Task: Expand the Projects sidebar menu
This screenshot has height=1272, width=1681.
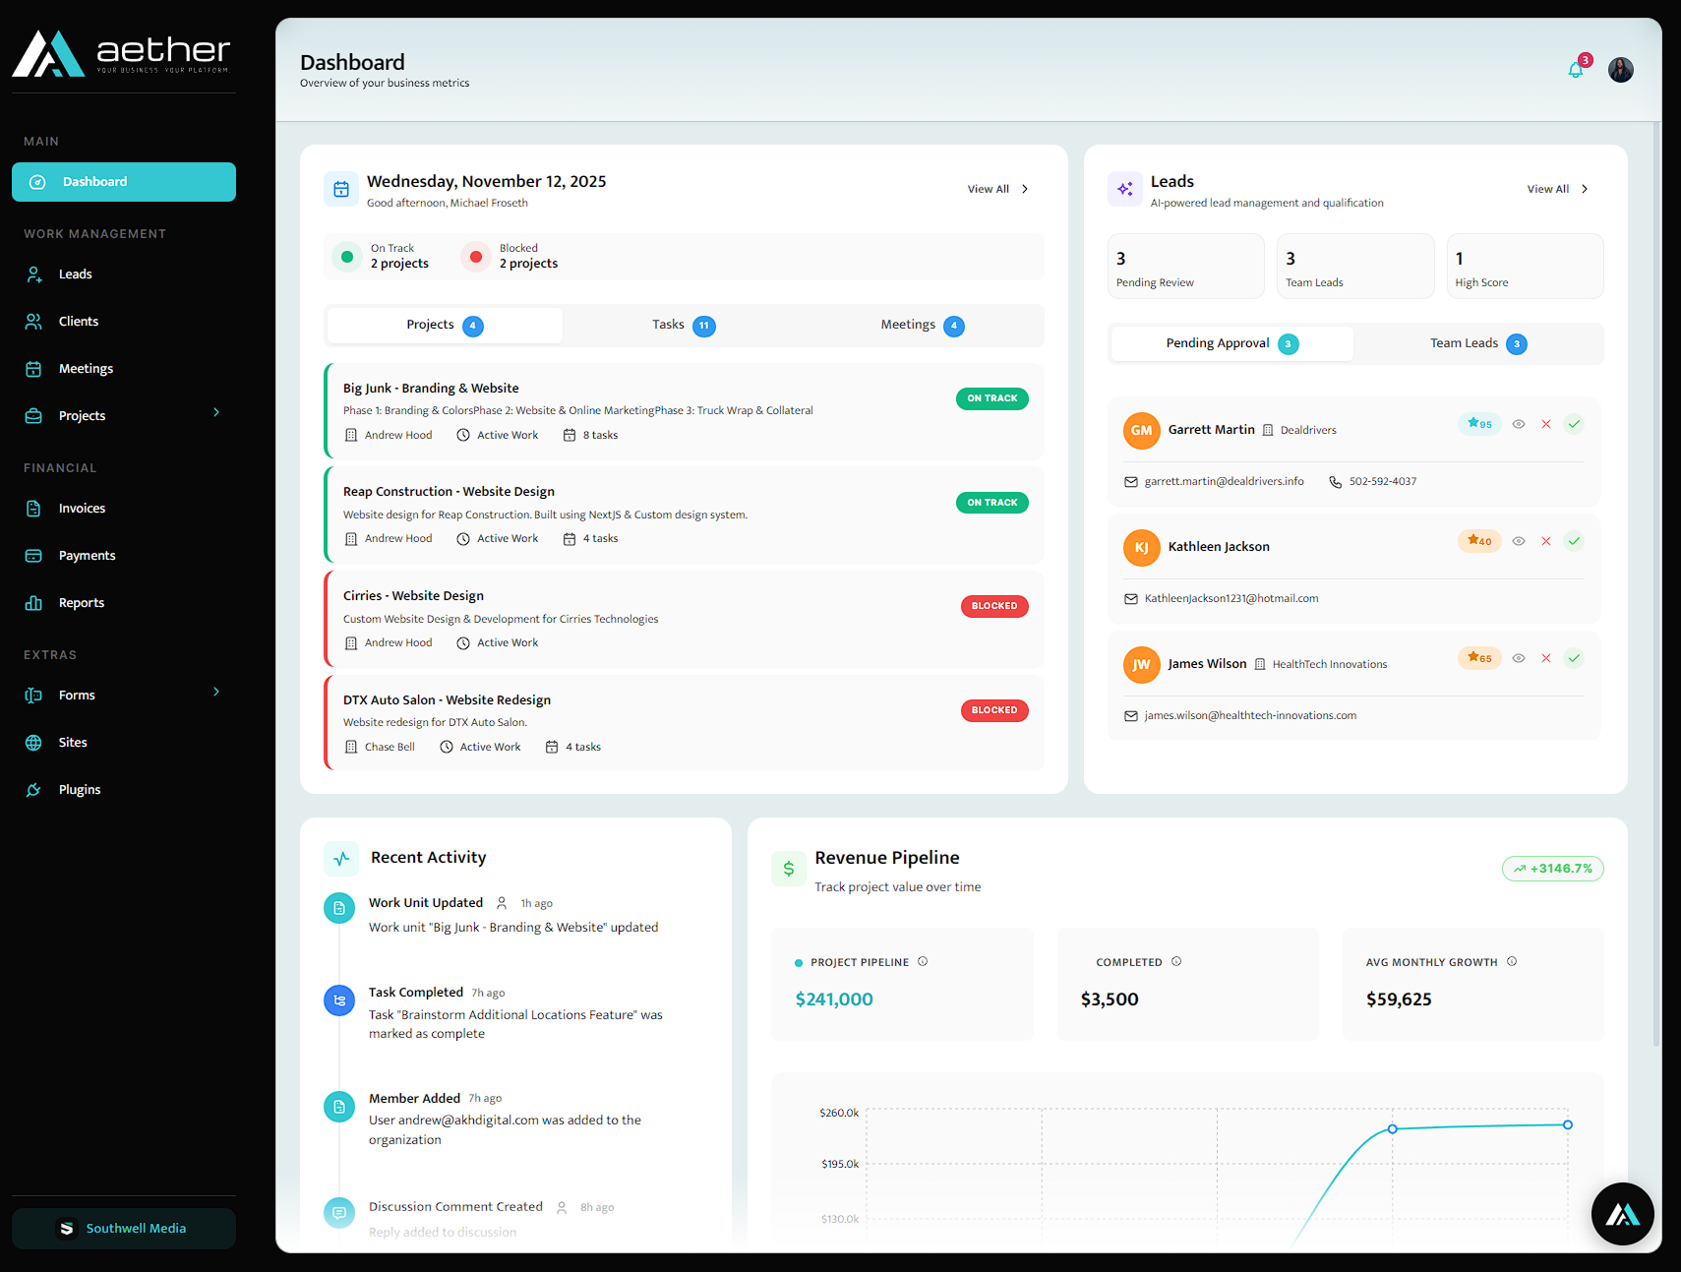Action: pyautogui.click(x=216, y=413)
